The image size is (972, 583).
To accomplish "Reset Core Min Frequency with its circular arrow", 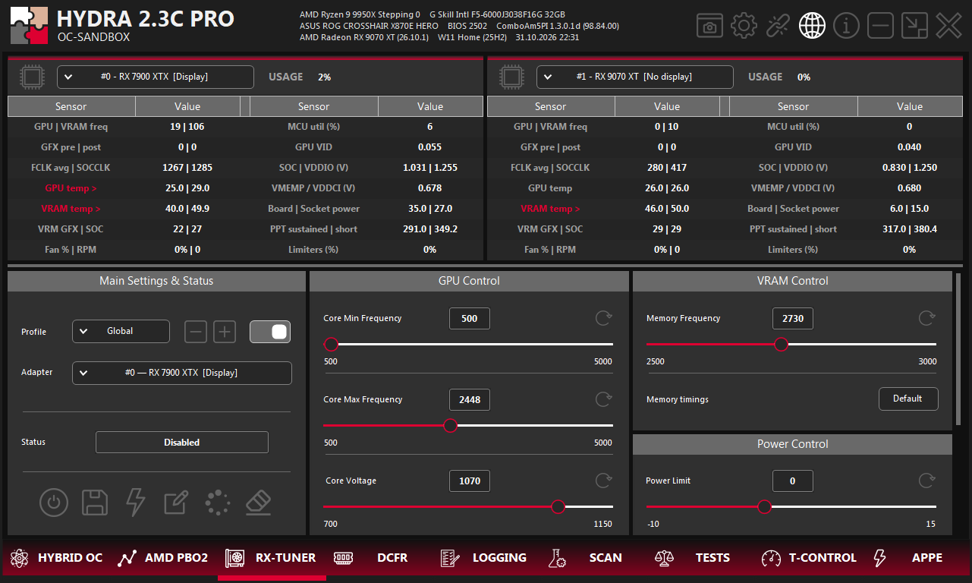I will tap(603, 318).
